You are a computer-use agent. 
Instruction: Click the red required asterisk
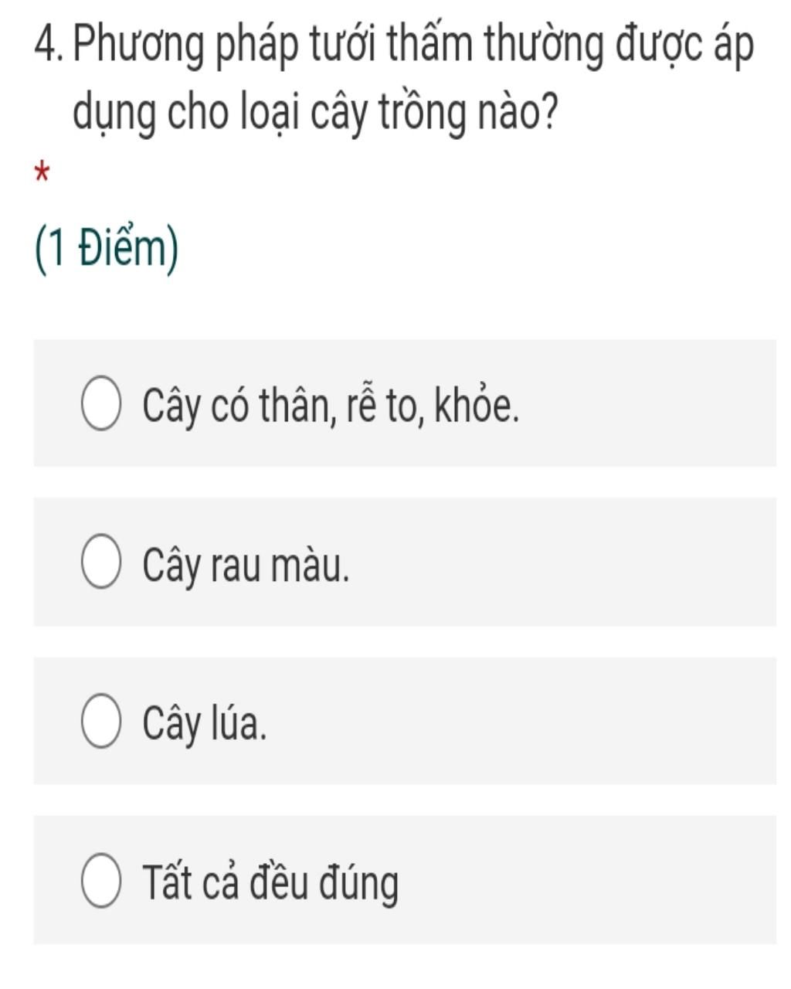point(42,172)
